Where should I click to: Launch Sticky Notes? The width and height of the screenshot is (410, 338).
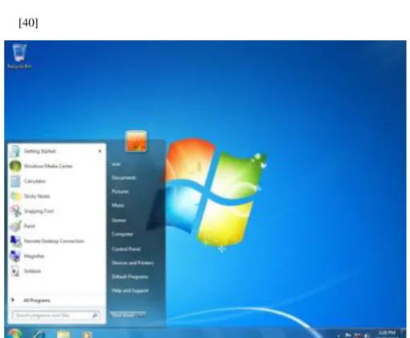click(x=56, y=196)
